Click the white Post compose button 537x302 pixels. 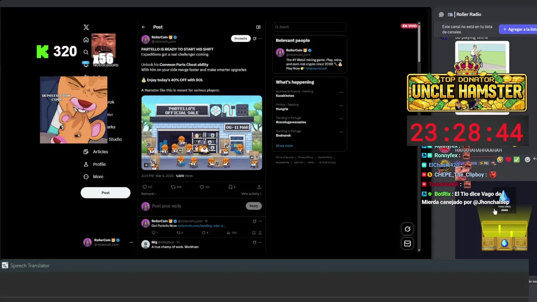pyautogui.click(x=105, y=193)
